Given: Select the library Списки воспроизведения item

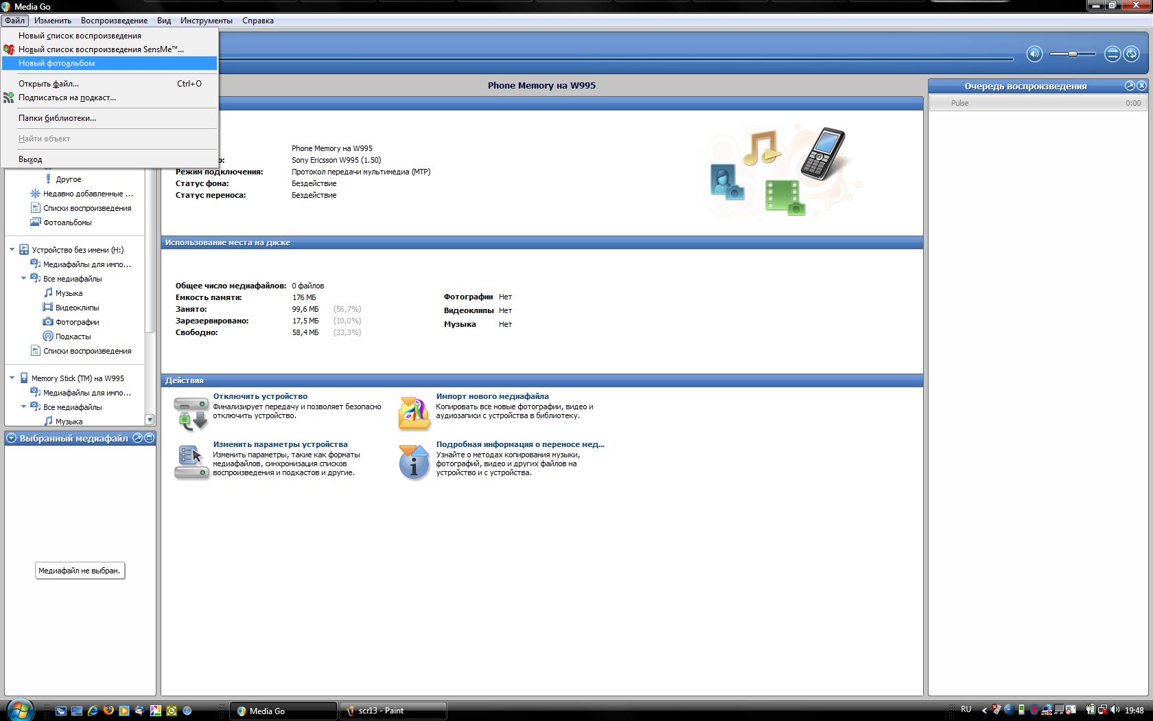Looking at the screenshot, I should [87, 208].
